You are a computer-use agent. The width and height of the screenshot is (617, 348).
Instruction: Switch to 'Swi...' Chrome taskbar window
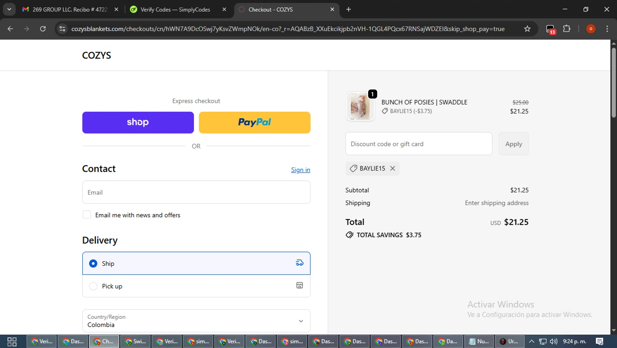pos(135,341)
